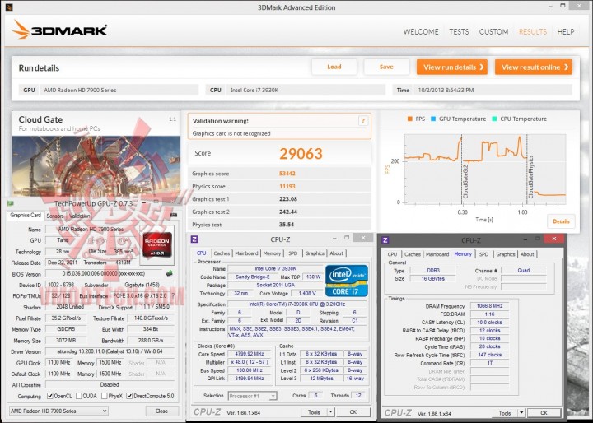Image resolution: width=593 pixels, height=423 pixels.
Task: Click the Core Speed value 4799.92 MHz
Action: tap(250, 354)
